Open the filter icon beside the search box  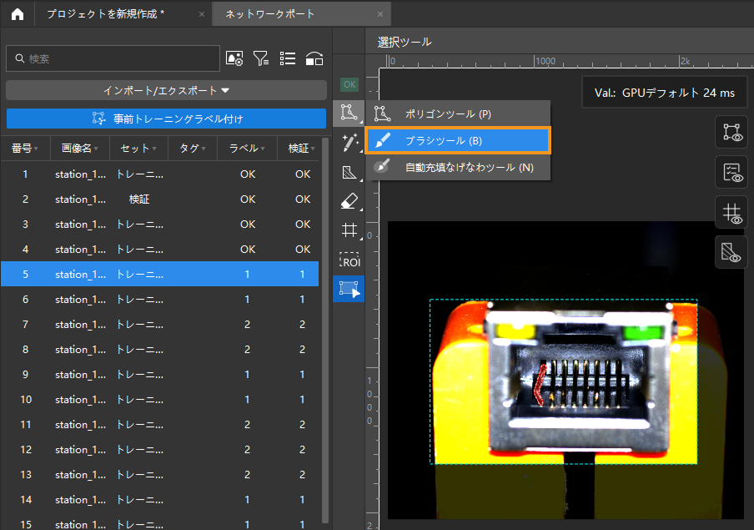(261, 58)
